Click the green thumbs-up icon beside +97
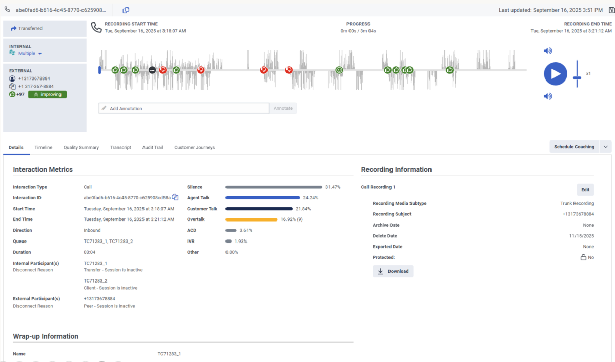 (12, 94)
